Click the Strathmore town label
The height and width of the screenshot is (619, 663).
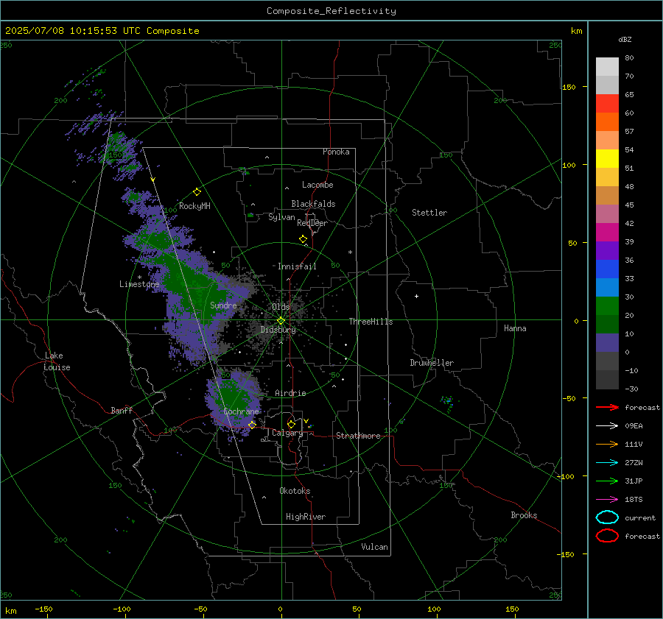point(358,436)
